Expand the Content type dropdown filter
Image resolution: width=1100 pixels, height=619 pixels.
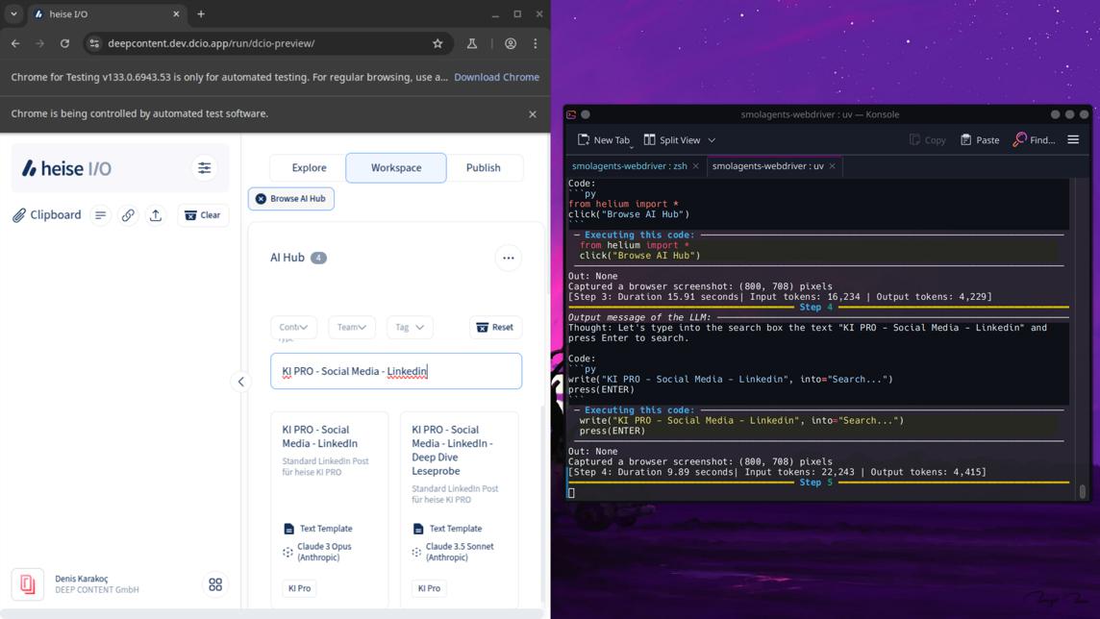click(293, 328)
